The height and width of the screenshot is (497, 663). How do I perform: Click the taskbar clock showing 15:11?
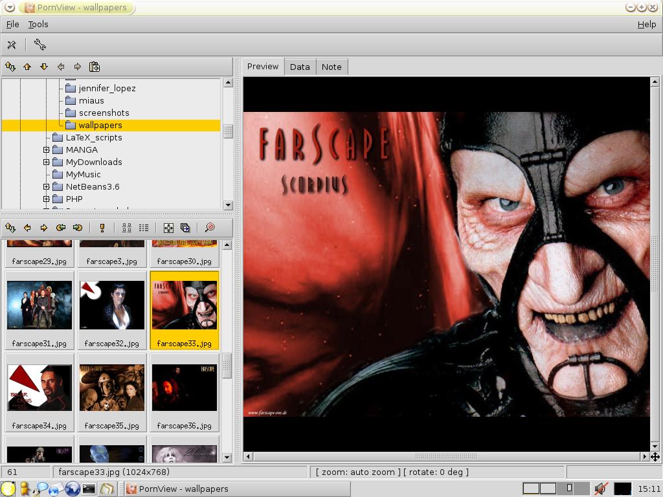pyautogui.click(x=649, y=489)
